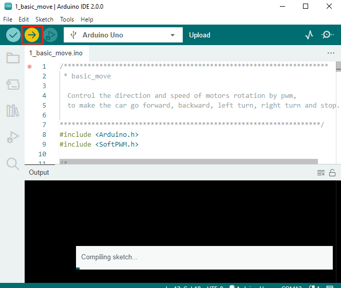Click the #include <SoftPWM.h> line
The width and height of the screenshot is (341, 288).
pyautogui.click(x=99, y=145)
